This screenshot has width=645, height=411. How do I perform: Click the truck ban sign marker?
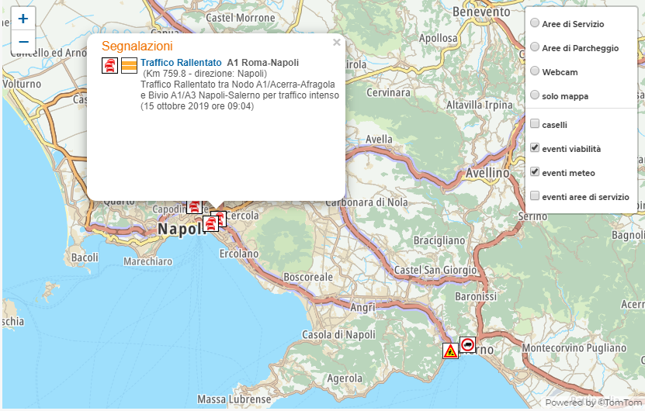click(x=467, y=344)
